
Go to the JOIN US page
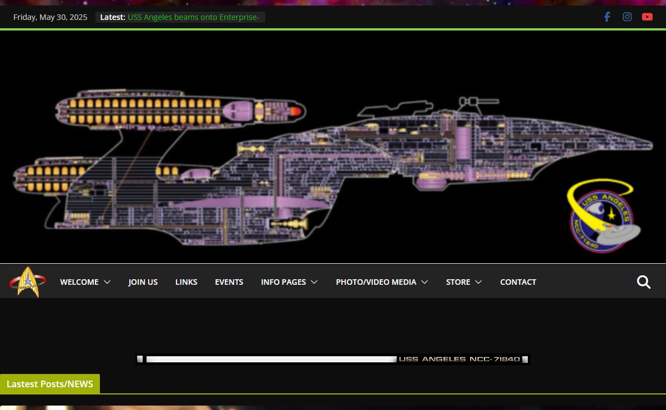tap(143, 282)
